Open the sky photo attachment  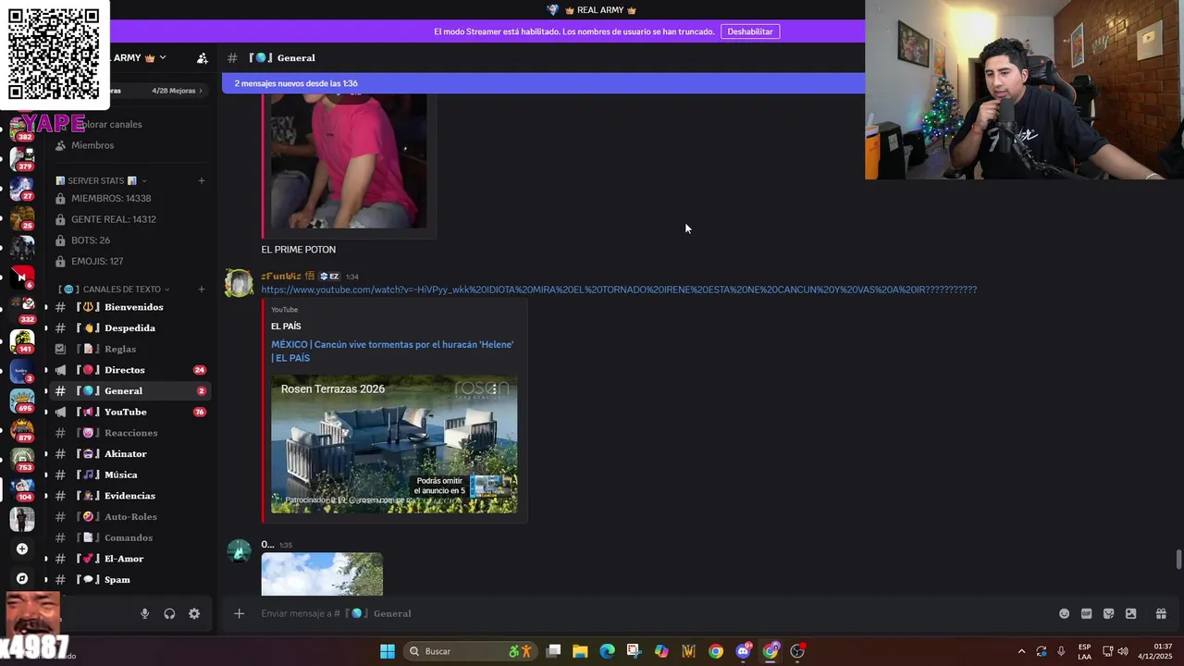pos(322,574)
